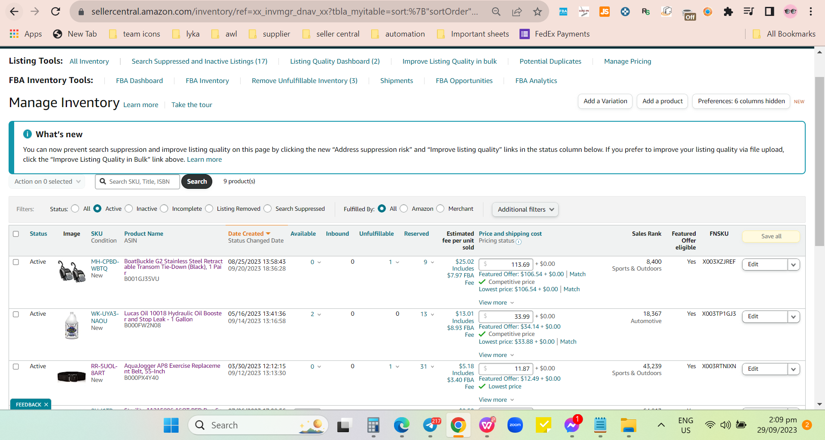The image size is (825, 440).
Task: Close the FEEDBACK tab with its X
Action: 46,405
